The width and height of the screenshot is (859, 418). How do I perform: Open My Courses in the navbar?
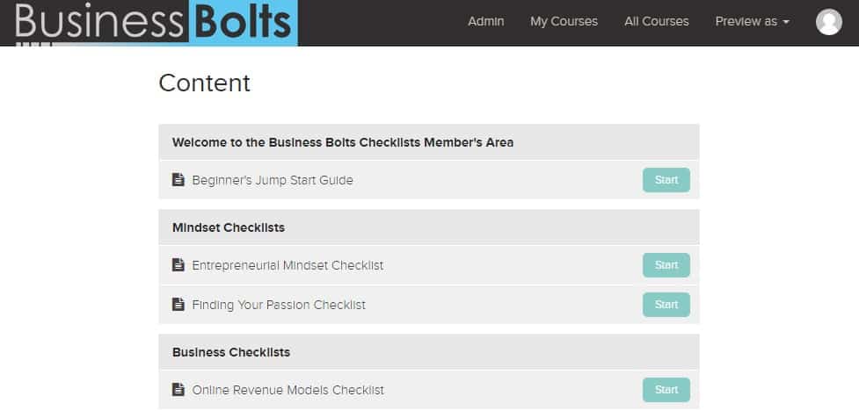tap(564, 21)
